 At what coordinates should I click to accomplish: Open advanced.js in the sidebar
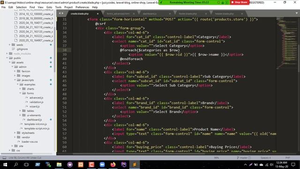click(x=36, y=98)
